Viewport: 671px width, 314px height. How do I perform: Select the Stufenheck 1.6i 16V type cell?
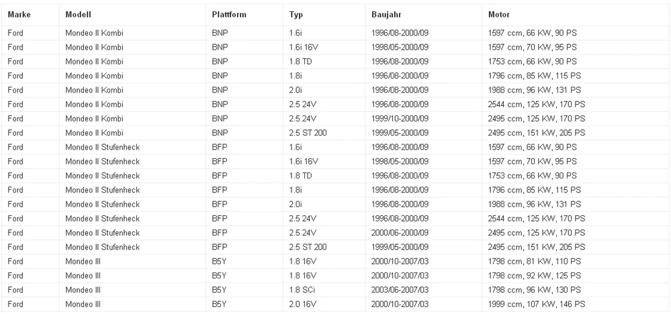[324, 162]
